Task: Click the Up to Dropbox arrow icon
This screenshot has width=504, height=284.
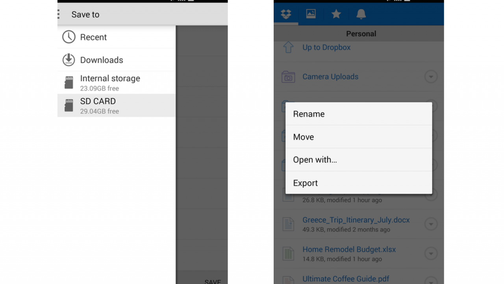Action: (x=288, y=48)
